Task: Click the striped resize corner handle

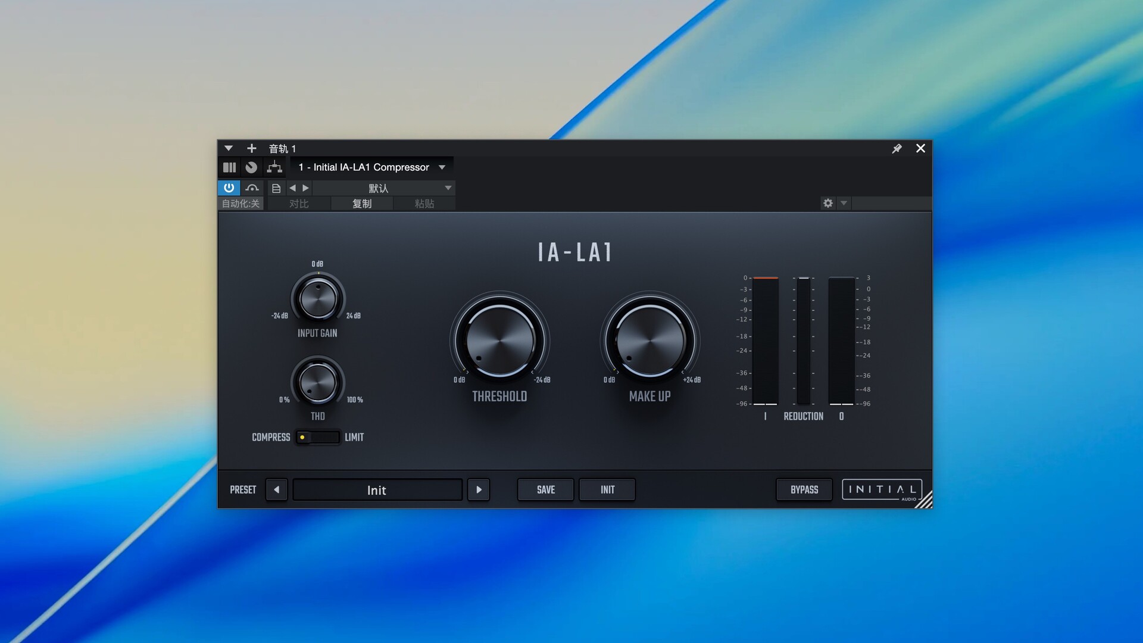Action: (x=925, y=501)
